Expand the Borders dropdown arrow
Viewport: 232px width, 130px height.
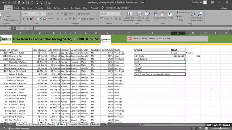[40, 19]
